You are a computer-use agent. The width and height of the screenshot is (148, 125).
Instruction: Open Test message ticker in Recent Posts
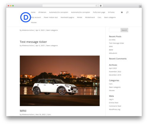click(x=116, y=43)
